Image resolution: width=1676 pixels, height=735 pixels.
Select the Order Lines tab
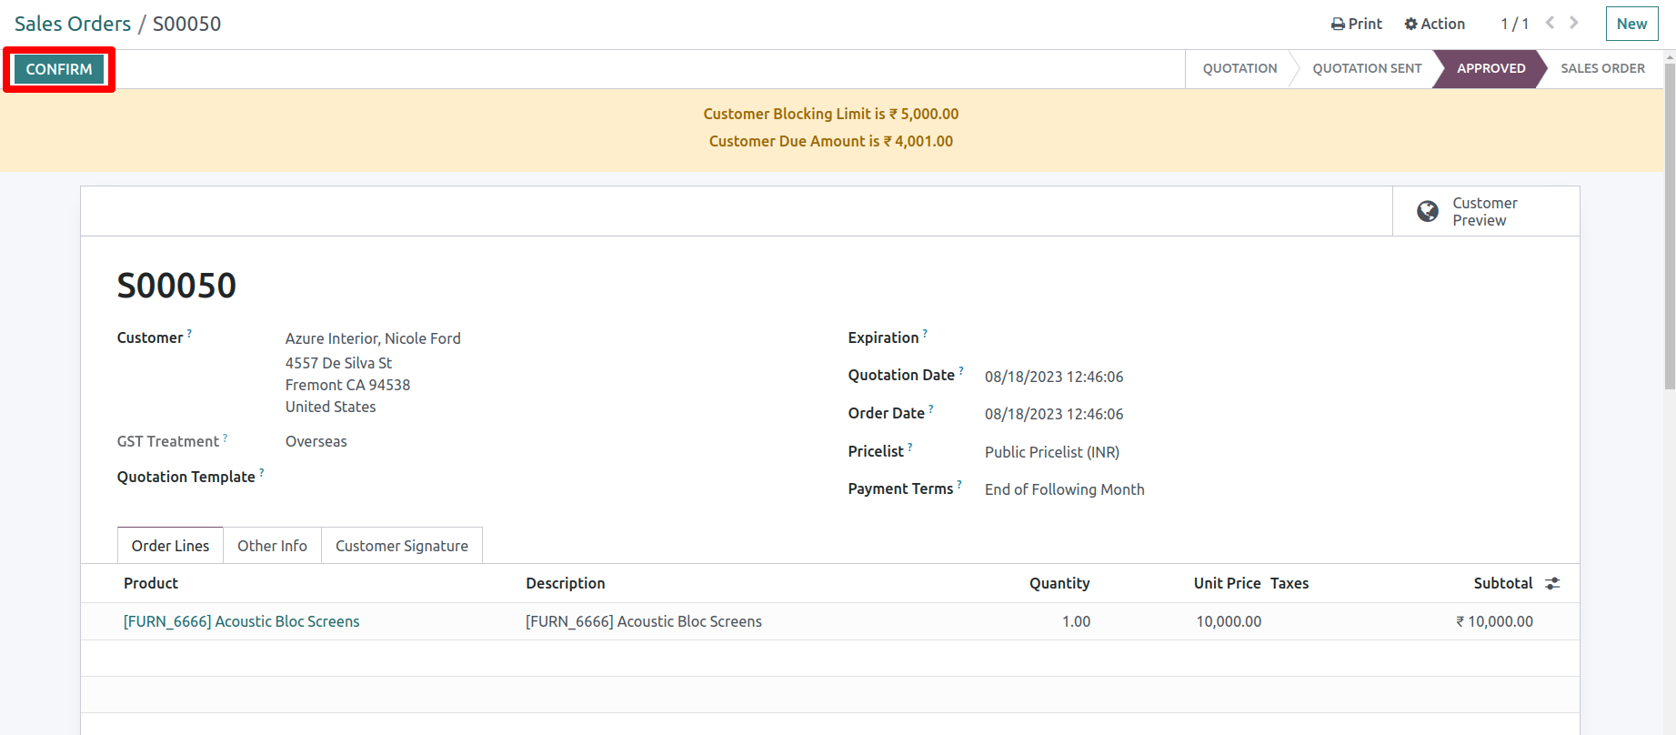[170, 546]
